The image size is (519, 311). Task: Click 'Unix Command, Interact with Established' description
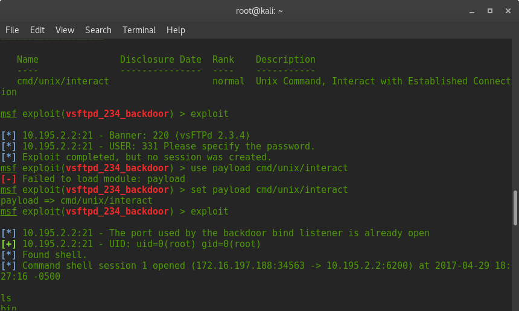[361, 81]
